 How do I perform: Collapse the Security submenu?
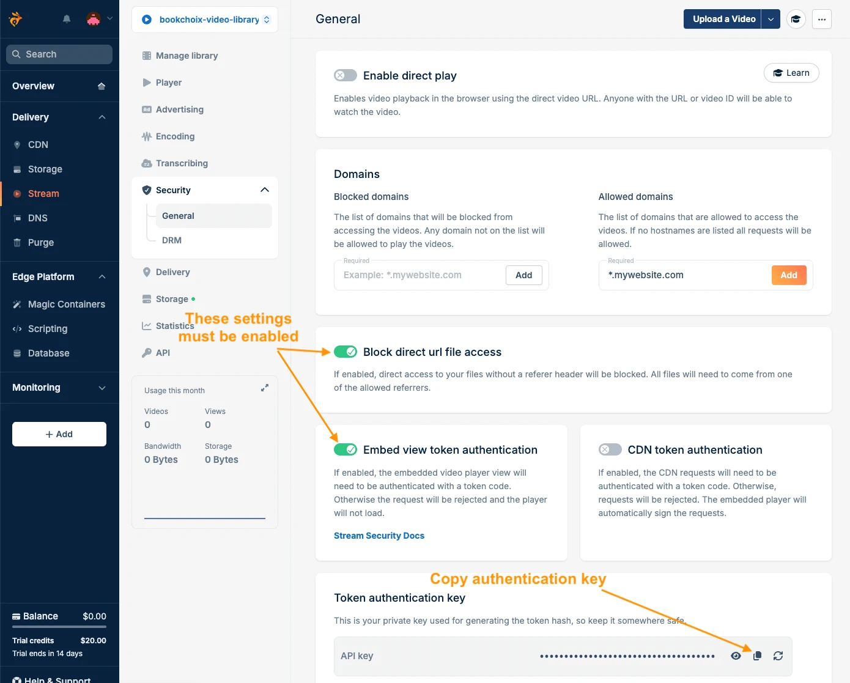pos(265,190)
